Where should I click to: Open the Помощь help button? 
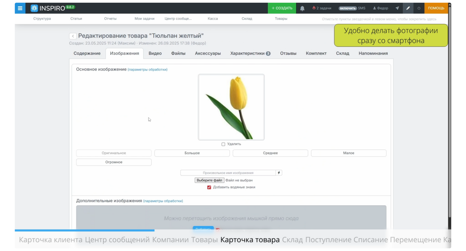[436, 8]
